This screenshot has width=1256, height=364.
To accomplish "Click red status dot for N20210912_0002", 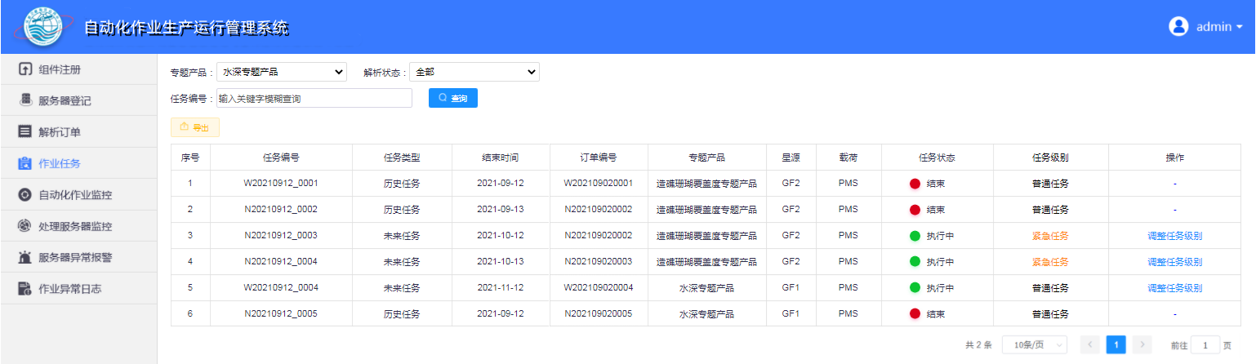I will click(915, 210).
